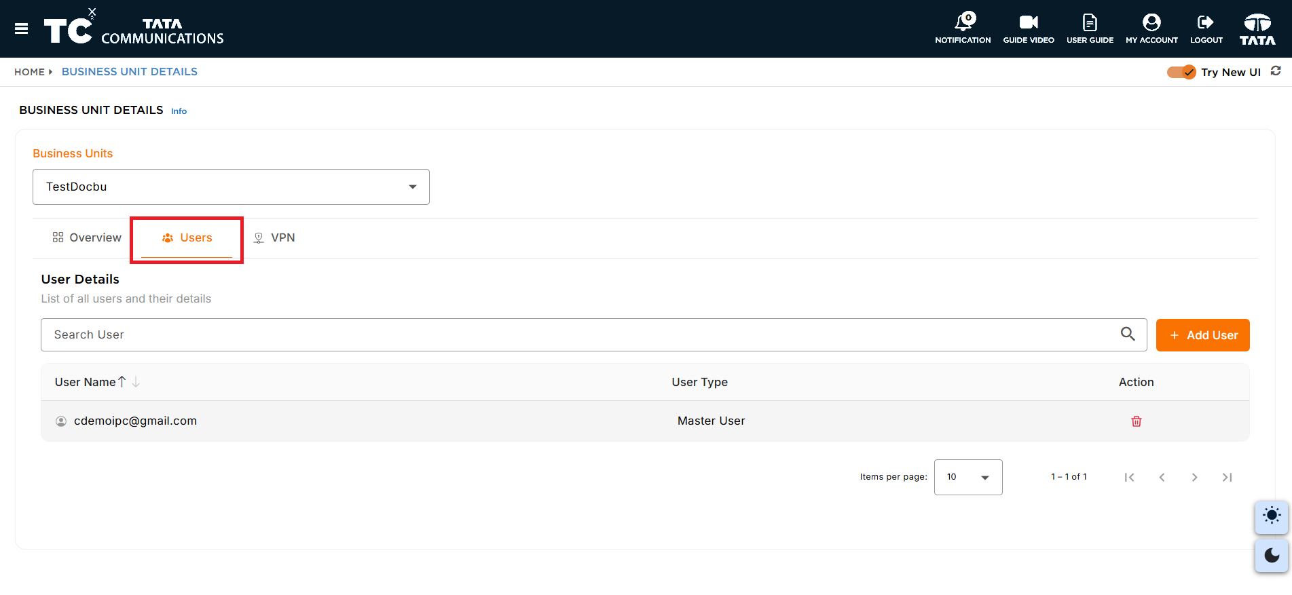Switch to the VPN tab
The width and height of the screenshot is (1292, 595).
[x=274, y=237]
